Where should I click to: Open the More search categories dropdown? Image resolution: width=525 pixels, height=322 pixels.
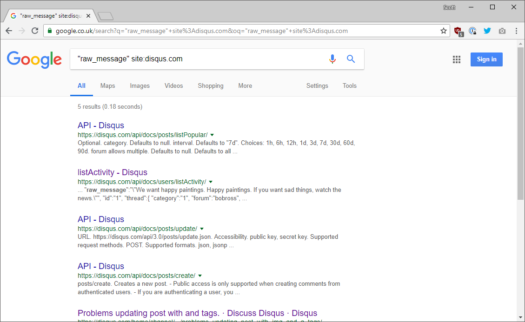click(x=245, y=86)
